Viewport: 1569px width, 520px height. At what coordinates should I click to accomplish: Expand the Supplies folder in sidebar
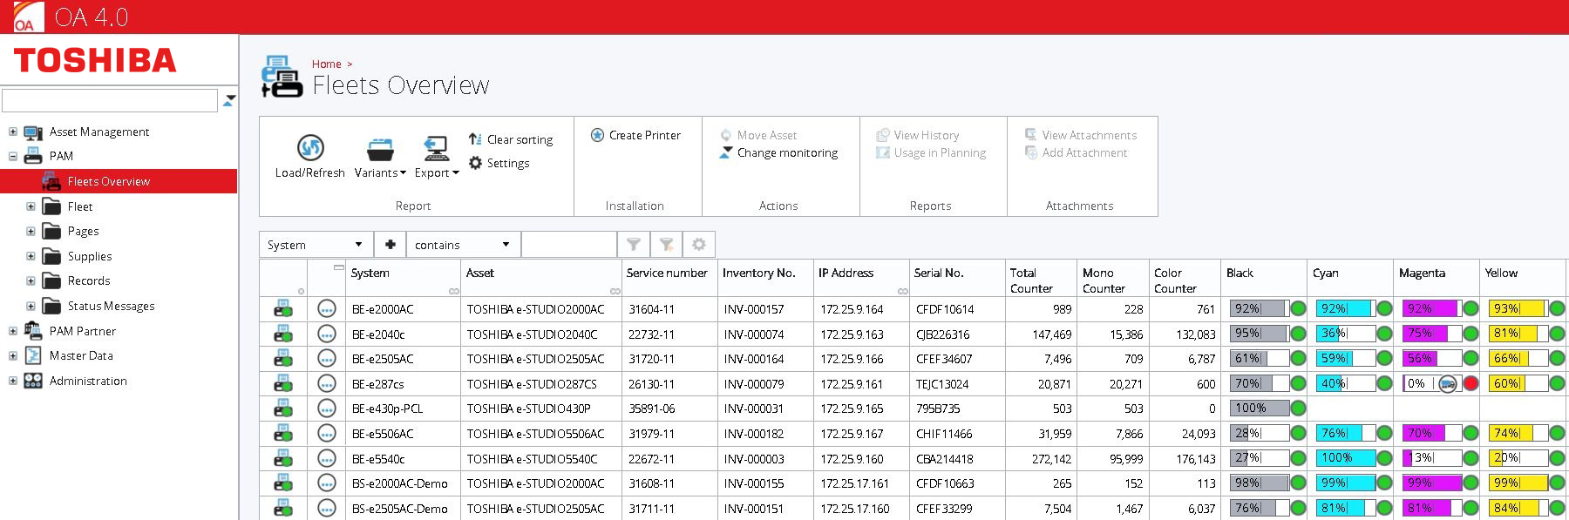[31, 256]
